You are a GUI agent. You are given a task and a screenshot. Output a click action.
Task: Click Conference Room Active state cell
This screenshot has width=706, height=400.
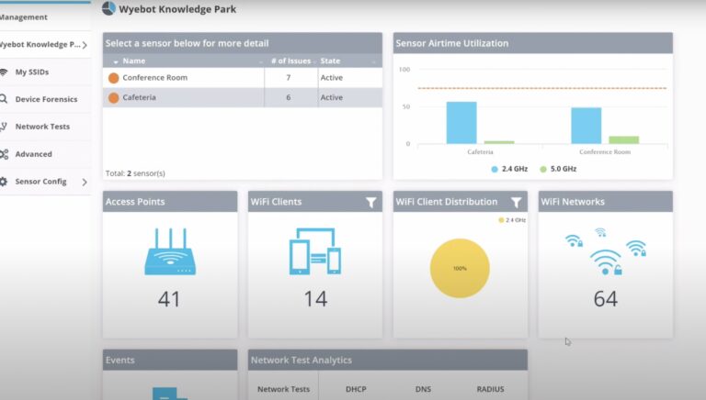click(x=331, y=78)
